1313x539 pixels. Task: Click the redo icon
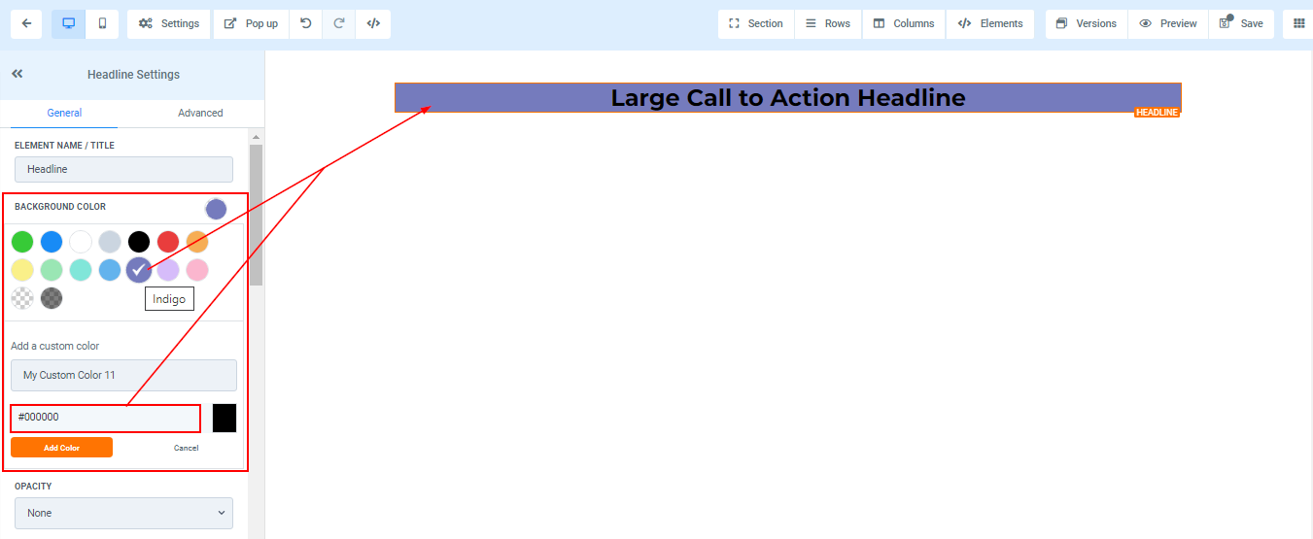pyautogui.click(x=339, y=23)
